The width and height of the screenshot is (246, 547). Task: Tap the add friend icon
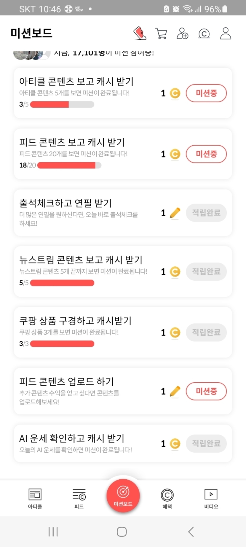point(182,34)
